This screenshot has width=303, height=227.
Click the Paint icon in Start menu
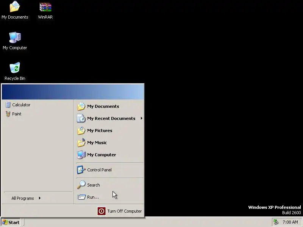click(8, 114)
